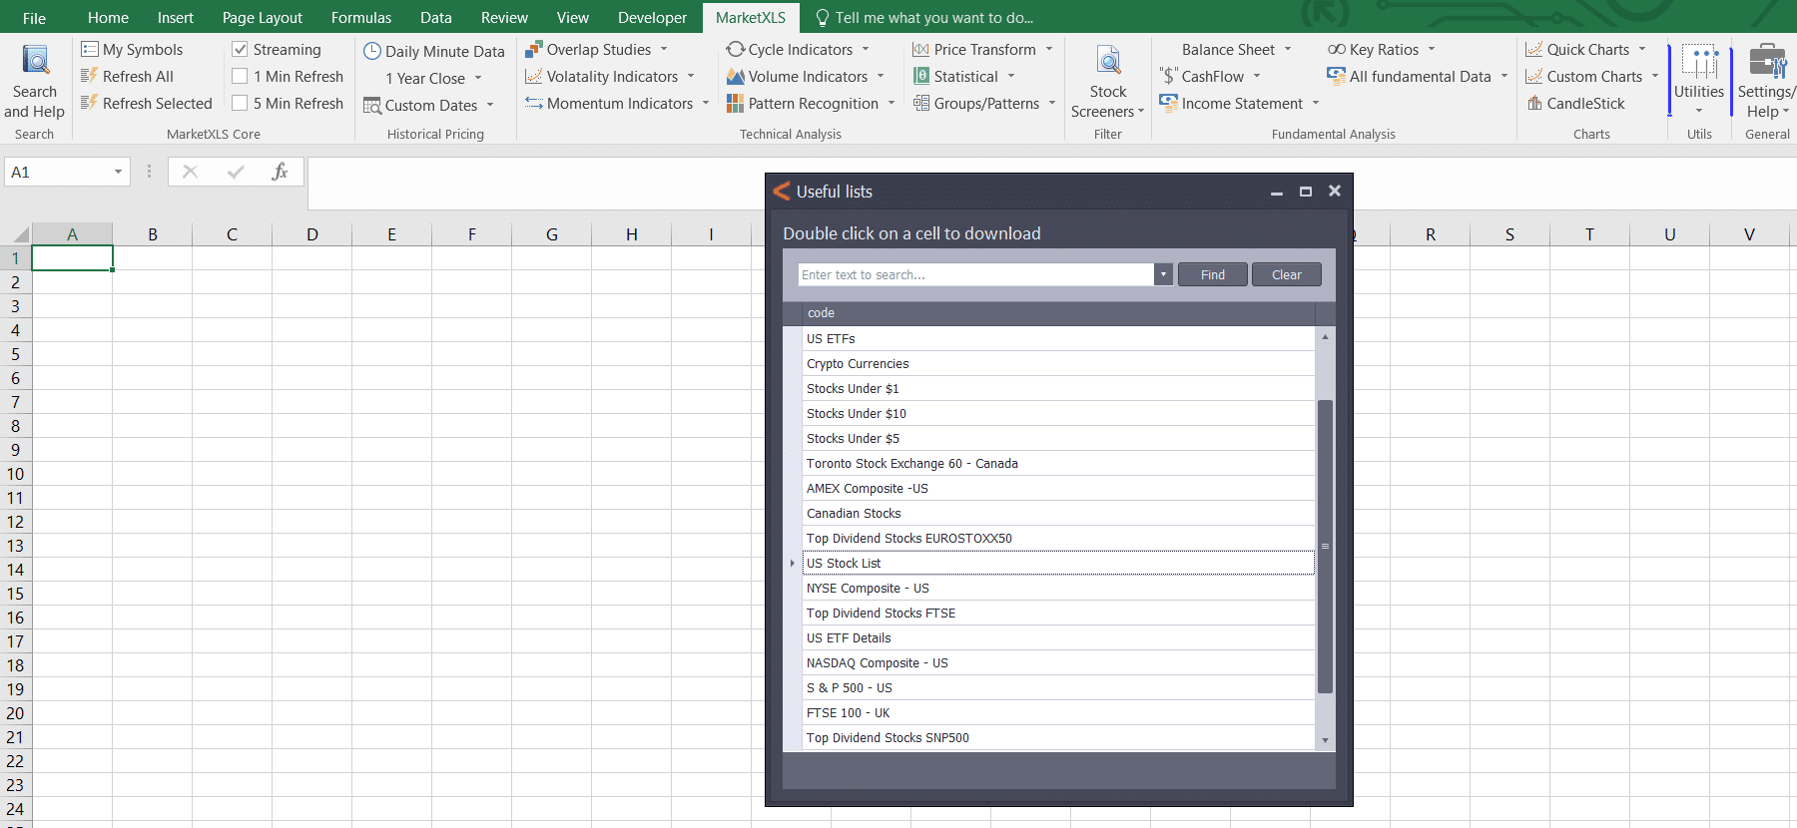
Task: Open Statistical functions icon
Action: [x=920, y=76]
